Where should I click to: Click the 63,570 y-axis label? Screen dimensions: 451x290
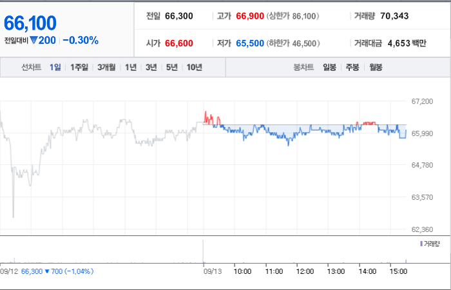pos(422,197)
